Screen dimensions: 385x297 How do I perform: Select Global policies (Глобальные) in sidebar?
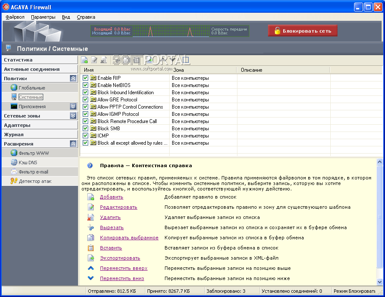point(31,88)
